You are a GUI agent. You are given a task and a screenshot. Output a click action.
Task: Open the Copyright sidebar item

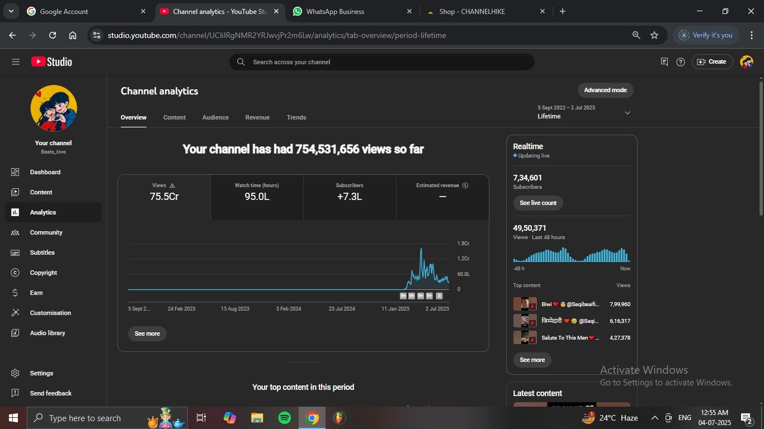tap(53, 273)
